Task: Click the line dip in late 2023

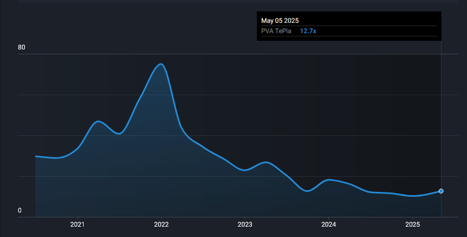Action: pos(308,191)
